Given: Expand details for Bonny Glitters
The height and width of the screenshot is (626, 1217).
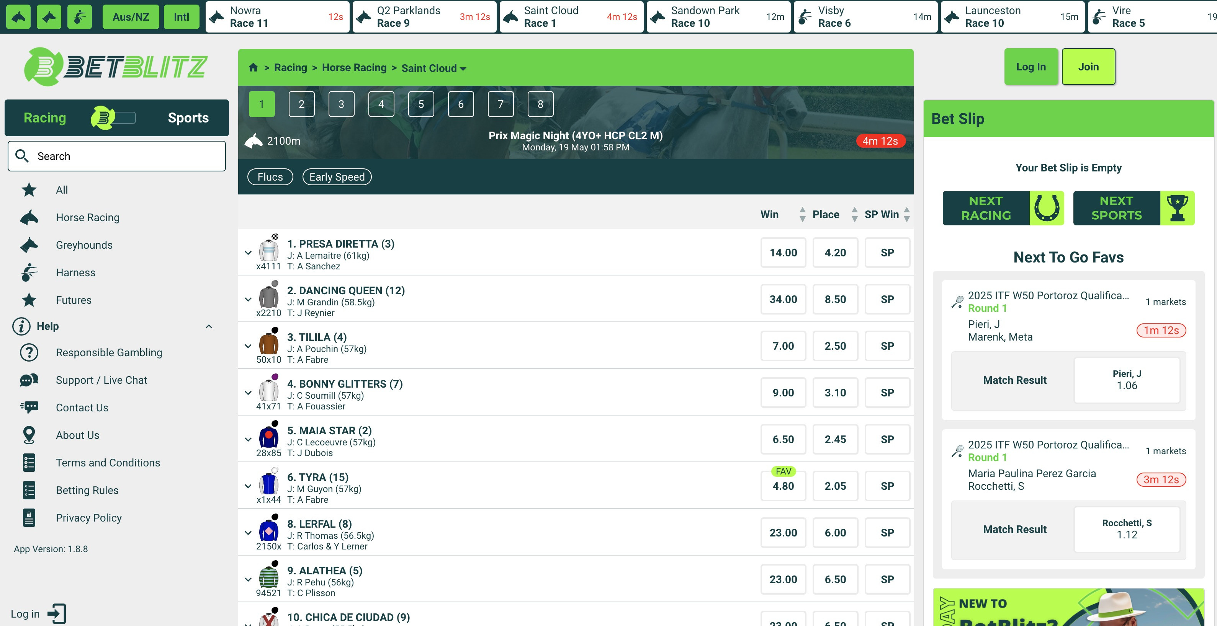Looking at the screenshot, I should 248,393.
